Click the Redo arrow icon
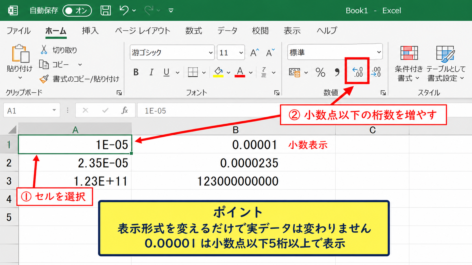This screenshot has height=265, width=472. pyautogui.click(x=148, y=10)
